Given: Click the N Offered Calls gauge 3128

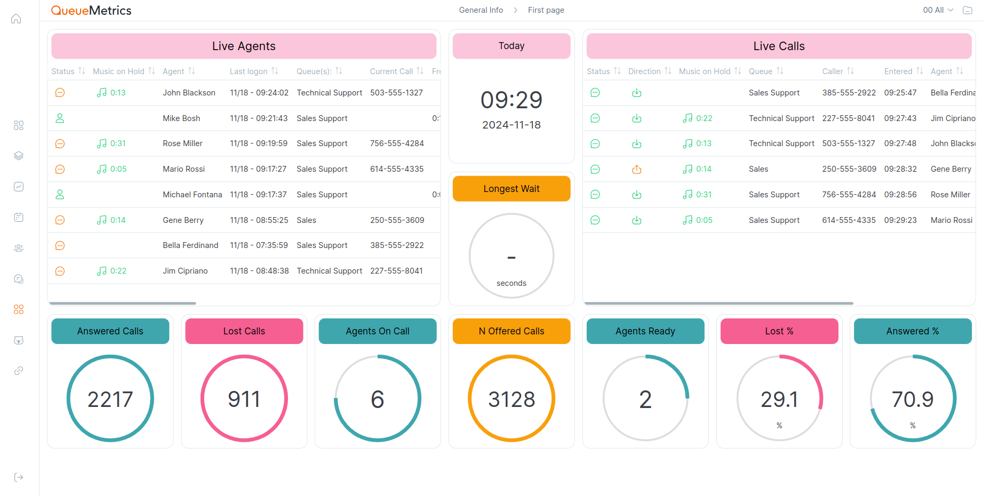Looking at the screenshot, I should pyautogui.click(x=512, y=398).
